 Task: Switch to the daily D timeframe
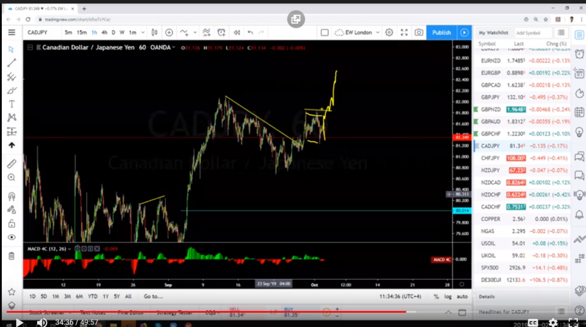pos(113,33)
